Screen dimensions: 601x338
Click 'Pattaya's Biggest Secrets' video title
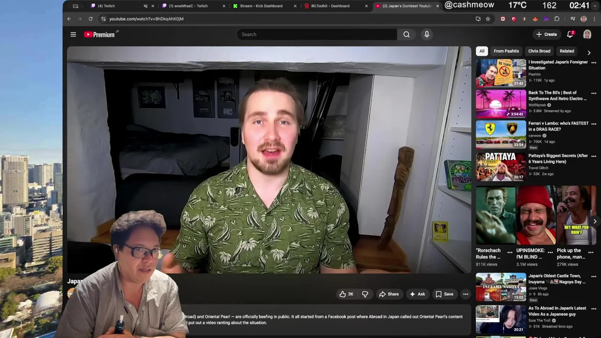pyautogui.click(x=558, y=159)
